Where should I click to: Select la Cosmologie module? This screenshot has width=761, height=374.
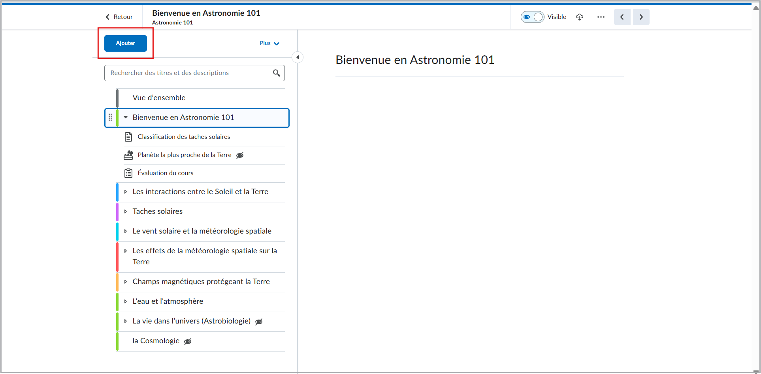pos(156,341)
